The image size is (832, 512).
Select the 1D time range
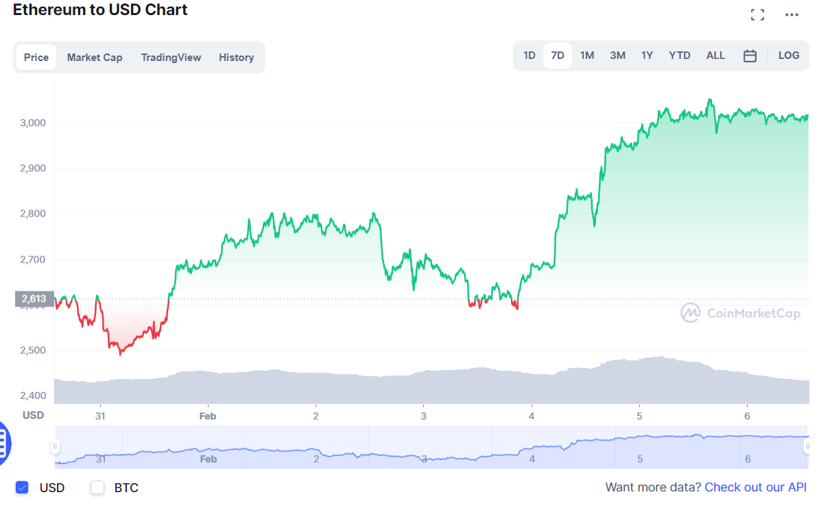[x=530, y=56]
